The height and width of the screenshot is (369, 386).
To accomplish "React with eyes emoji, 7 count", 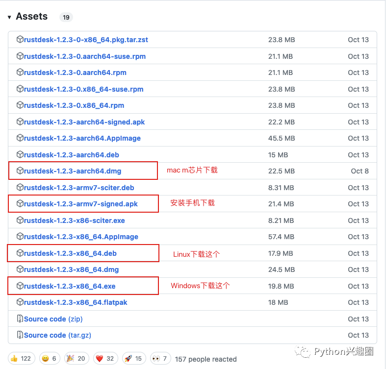I will coord(160,358).
